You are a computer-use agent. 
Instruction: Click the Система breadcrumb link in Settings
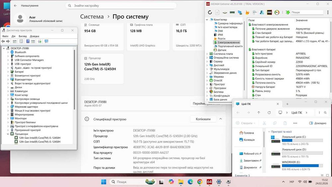[92, 17]
